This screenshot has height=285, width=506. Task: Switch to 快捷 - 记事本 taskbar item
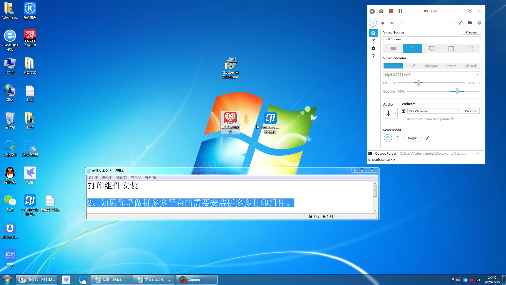pos(112,279)
